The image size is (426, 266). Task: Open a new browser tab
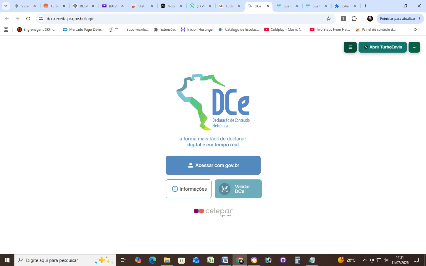coord(365,6)
